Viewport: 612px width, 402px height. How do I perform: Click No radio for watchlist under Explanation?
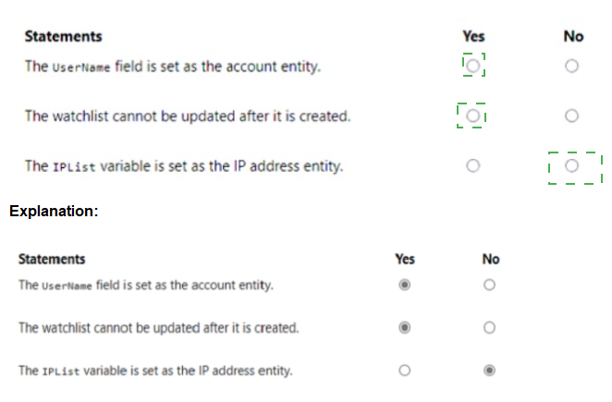point(490,327)
